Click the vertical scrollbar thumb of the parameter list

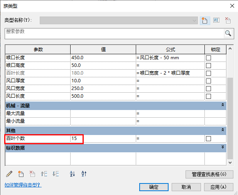pos(230,118)
